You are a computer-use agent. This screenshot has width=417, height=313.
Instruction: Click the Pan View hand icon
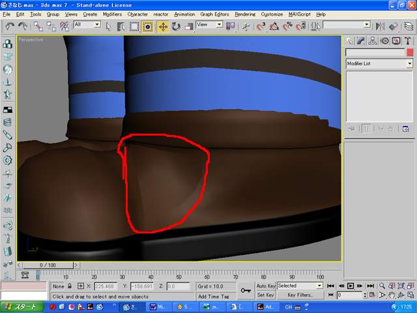coord(392,295)
